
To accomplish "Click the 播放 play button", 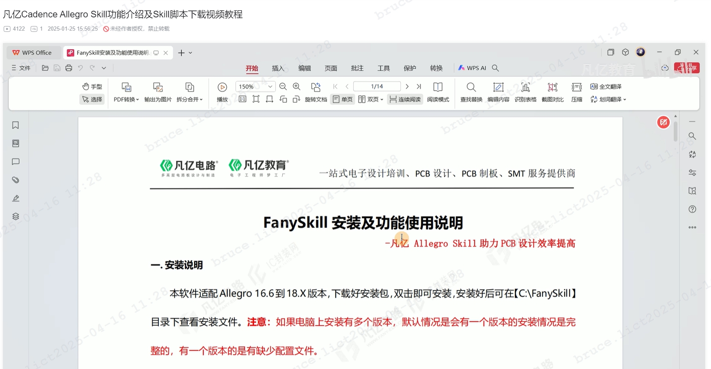I will click(x=222, y=92).
